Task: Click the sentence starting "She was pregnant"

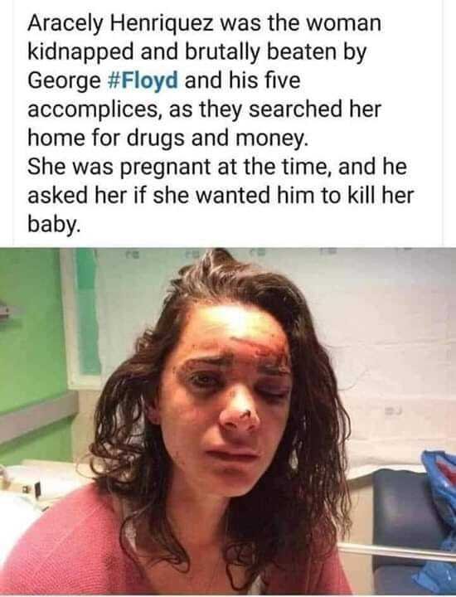Action: pyautogui.click(x=221, y=196)
